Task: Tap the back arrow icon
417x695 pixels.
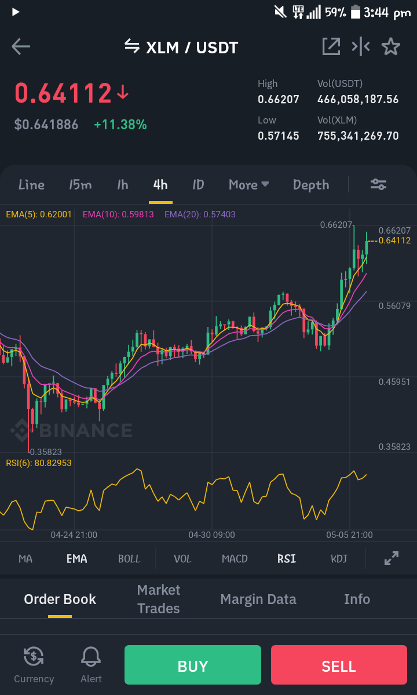Action: pyautogui.click(x=21, y=46)
